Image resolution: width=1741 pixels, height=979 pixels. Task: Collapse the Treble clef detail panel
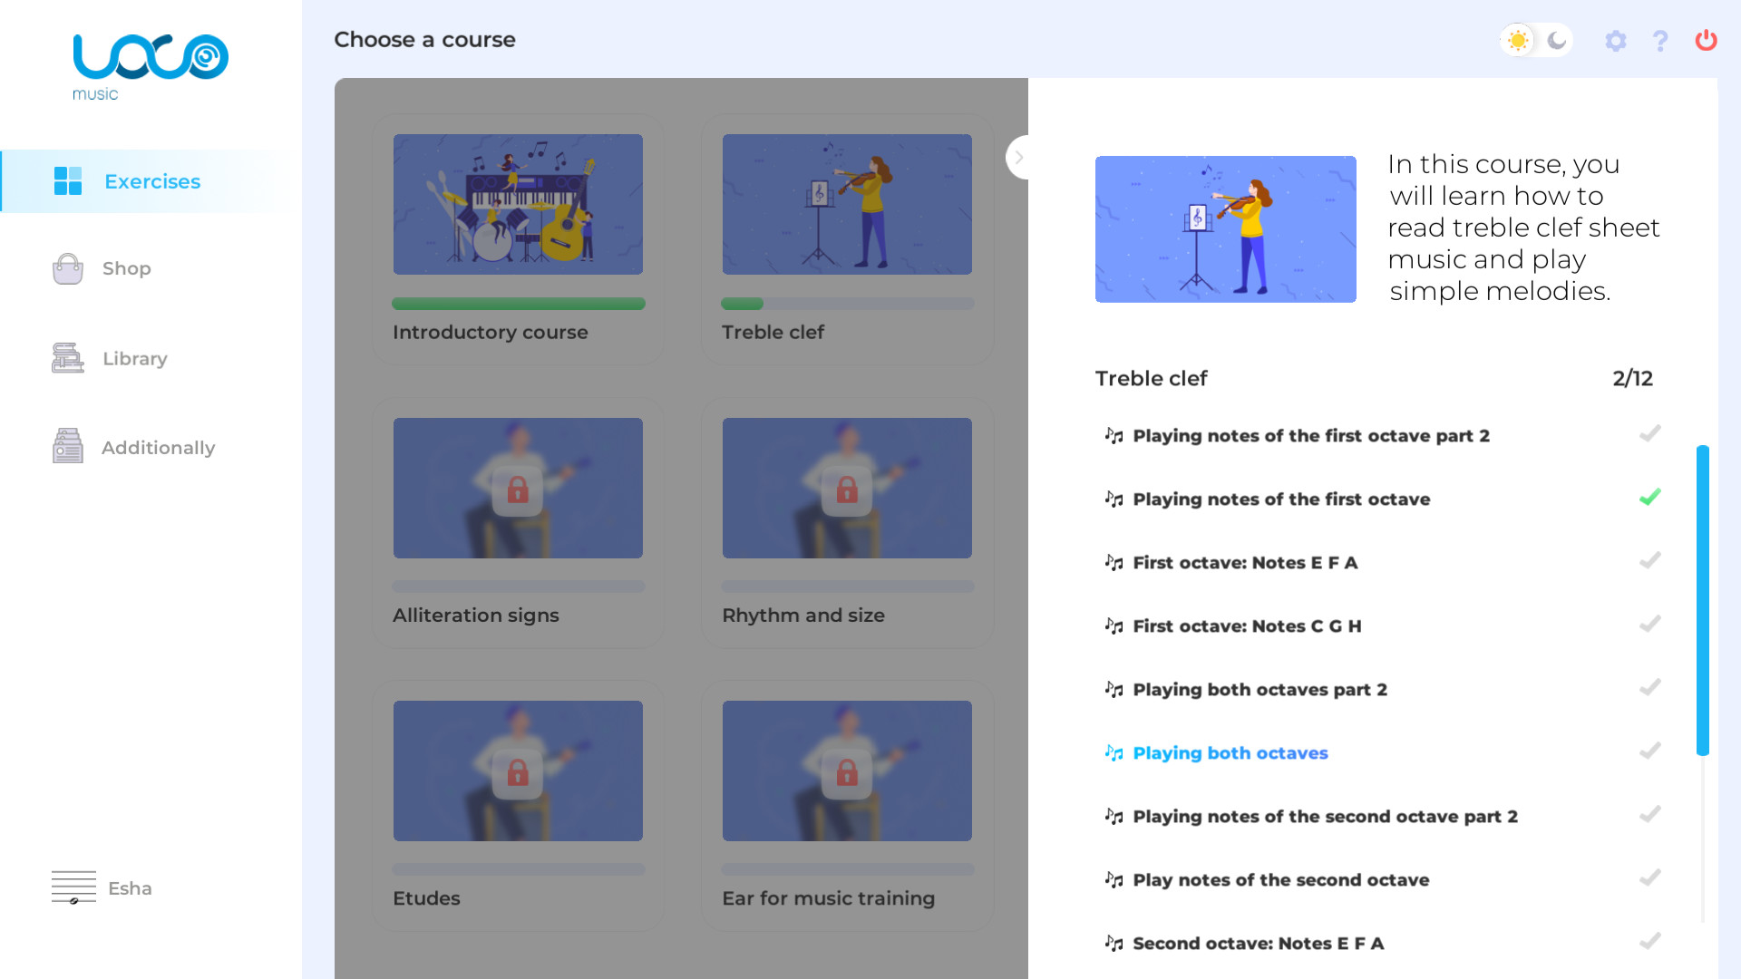pyautogui.click(x=1018, y=157)
